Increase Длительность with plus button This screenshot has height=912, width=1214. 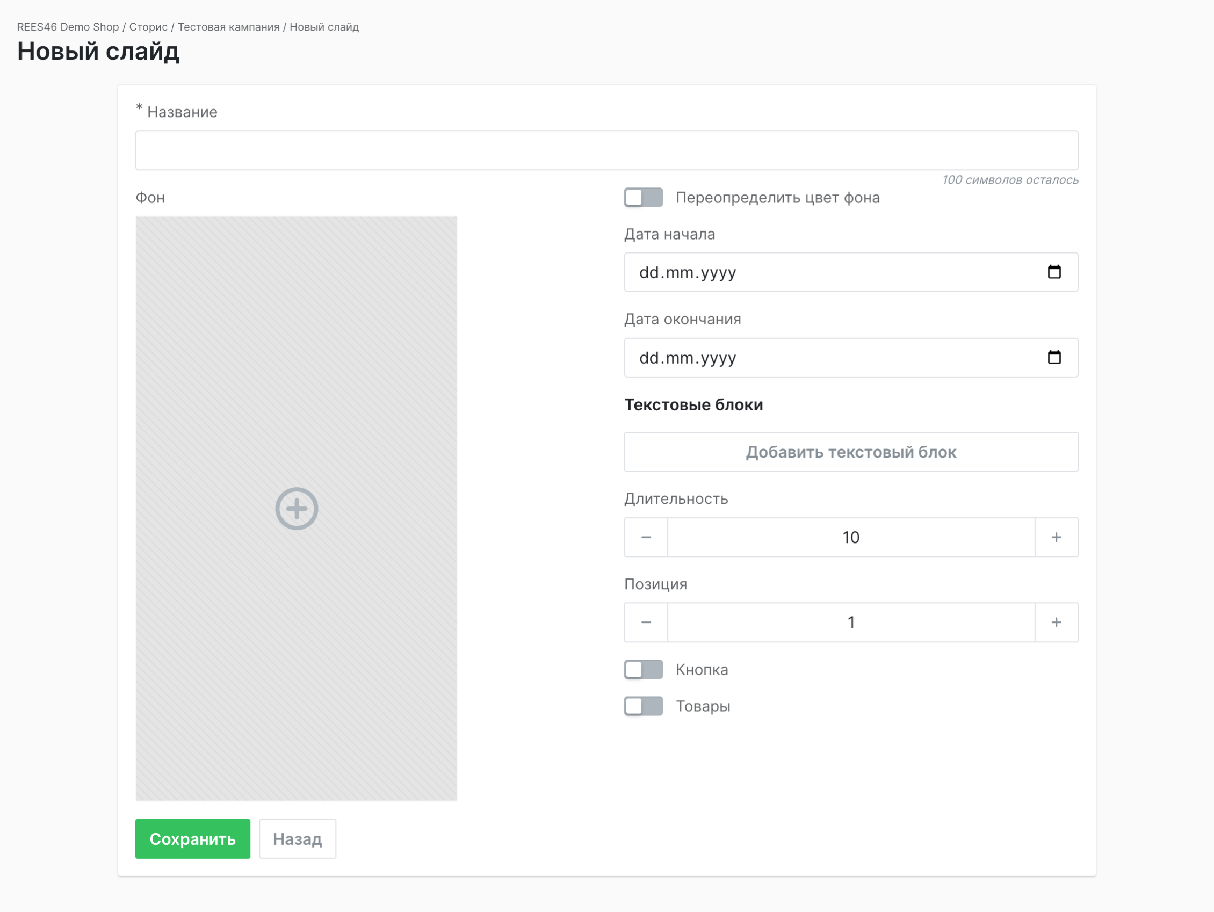[1056, 537]
